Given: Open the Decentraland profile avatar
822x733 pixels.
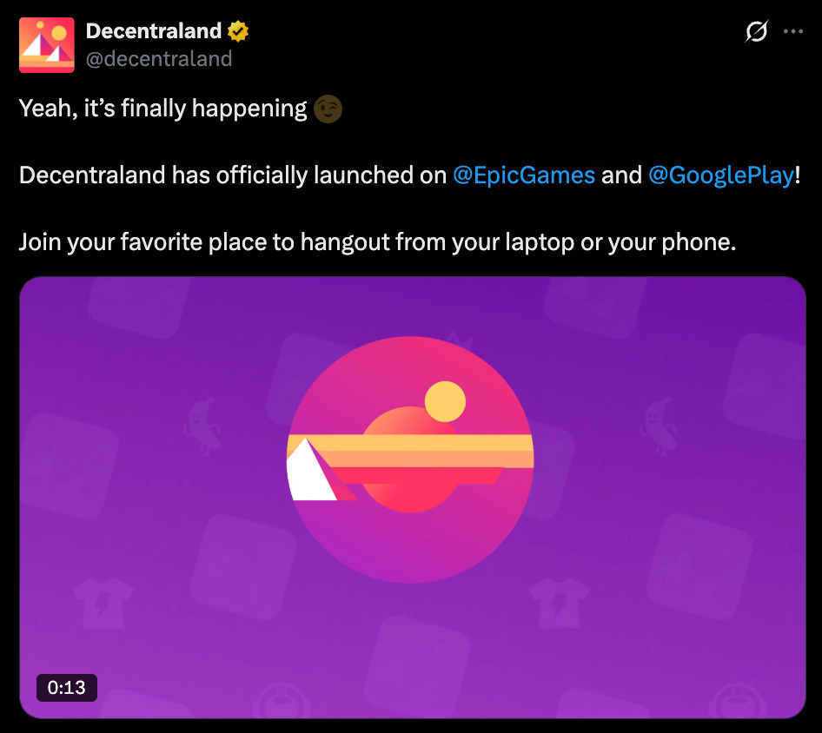Looking at the screenshot, I should click(46, 45).
